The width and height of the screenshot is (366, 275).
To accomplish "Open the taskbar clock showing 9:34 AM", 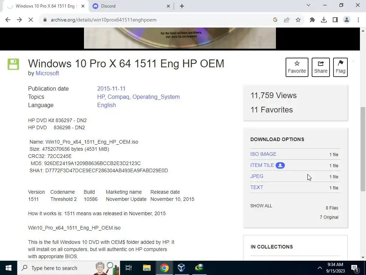I will coord(335,268).
